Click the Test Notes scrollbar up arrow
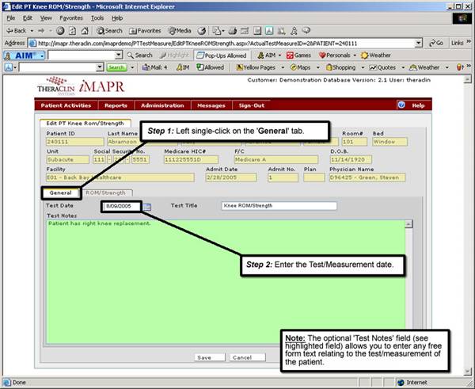The width and height of the screenshot is (475, 389). tap(408, 224)
